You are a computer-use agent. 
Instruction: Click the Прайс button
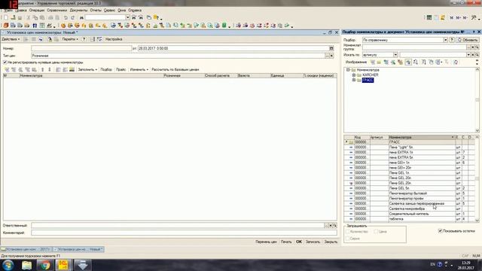click(120, 70)
